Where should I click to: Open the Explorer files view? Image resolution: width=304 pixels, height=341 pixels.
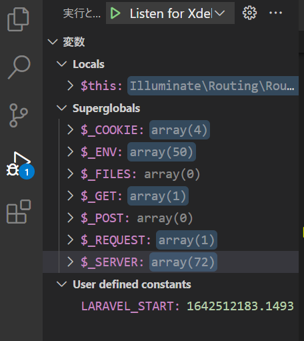point(18,19)
